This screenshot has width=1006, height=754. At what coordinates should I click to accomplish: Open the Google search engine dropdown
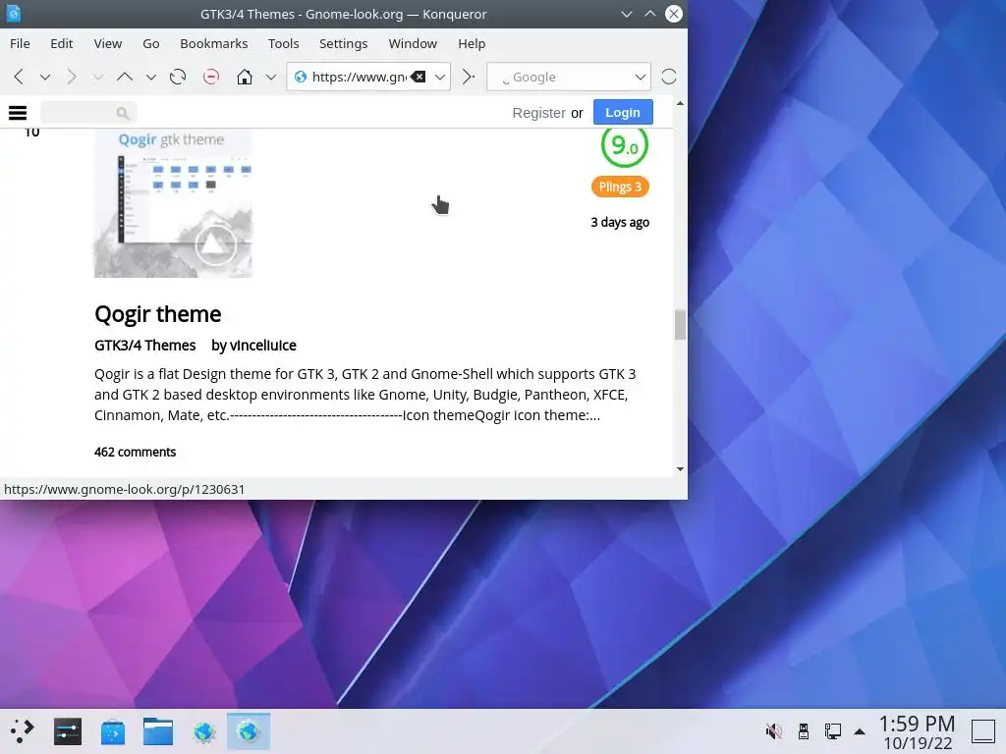coord(640,77)
